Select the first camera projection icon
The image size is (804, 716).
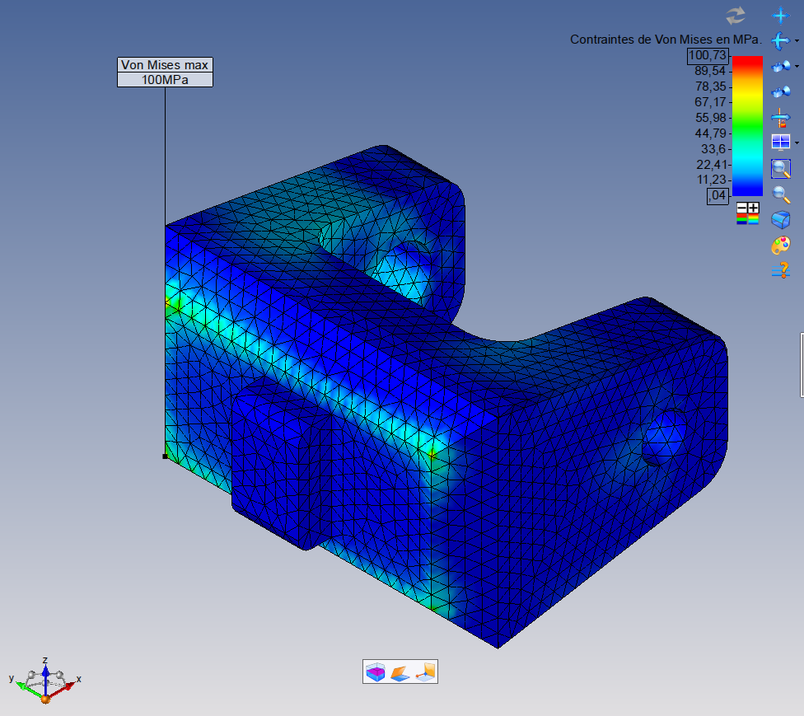pos(779,66)
